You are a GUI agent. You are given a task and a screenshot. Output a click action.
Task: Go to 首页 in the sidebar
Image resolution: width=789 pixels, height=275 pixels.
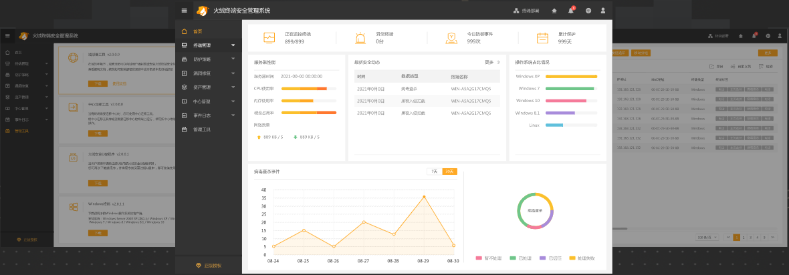(x=197, y=31)
